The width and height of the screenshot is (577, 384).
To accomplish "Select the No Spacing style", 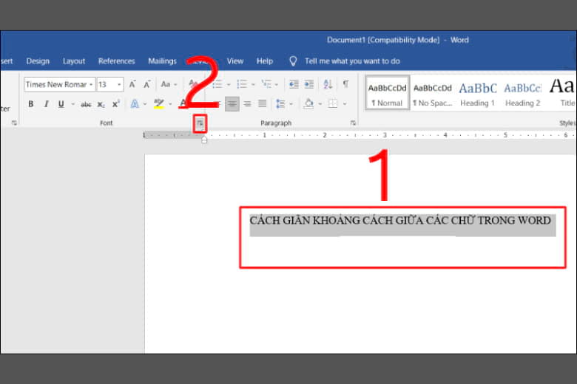I will (433, 93).
